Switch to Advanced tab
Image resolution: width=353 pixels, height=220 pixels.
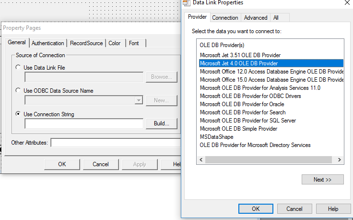point(256,18)
